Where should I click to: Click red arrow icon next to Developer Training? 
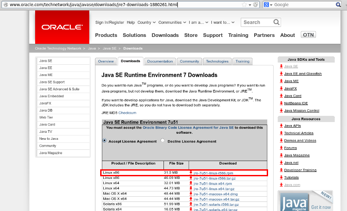[x=281, y=170]
